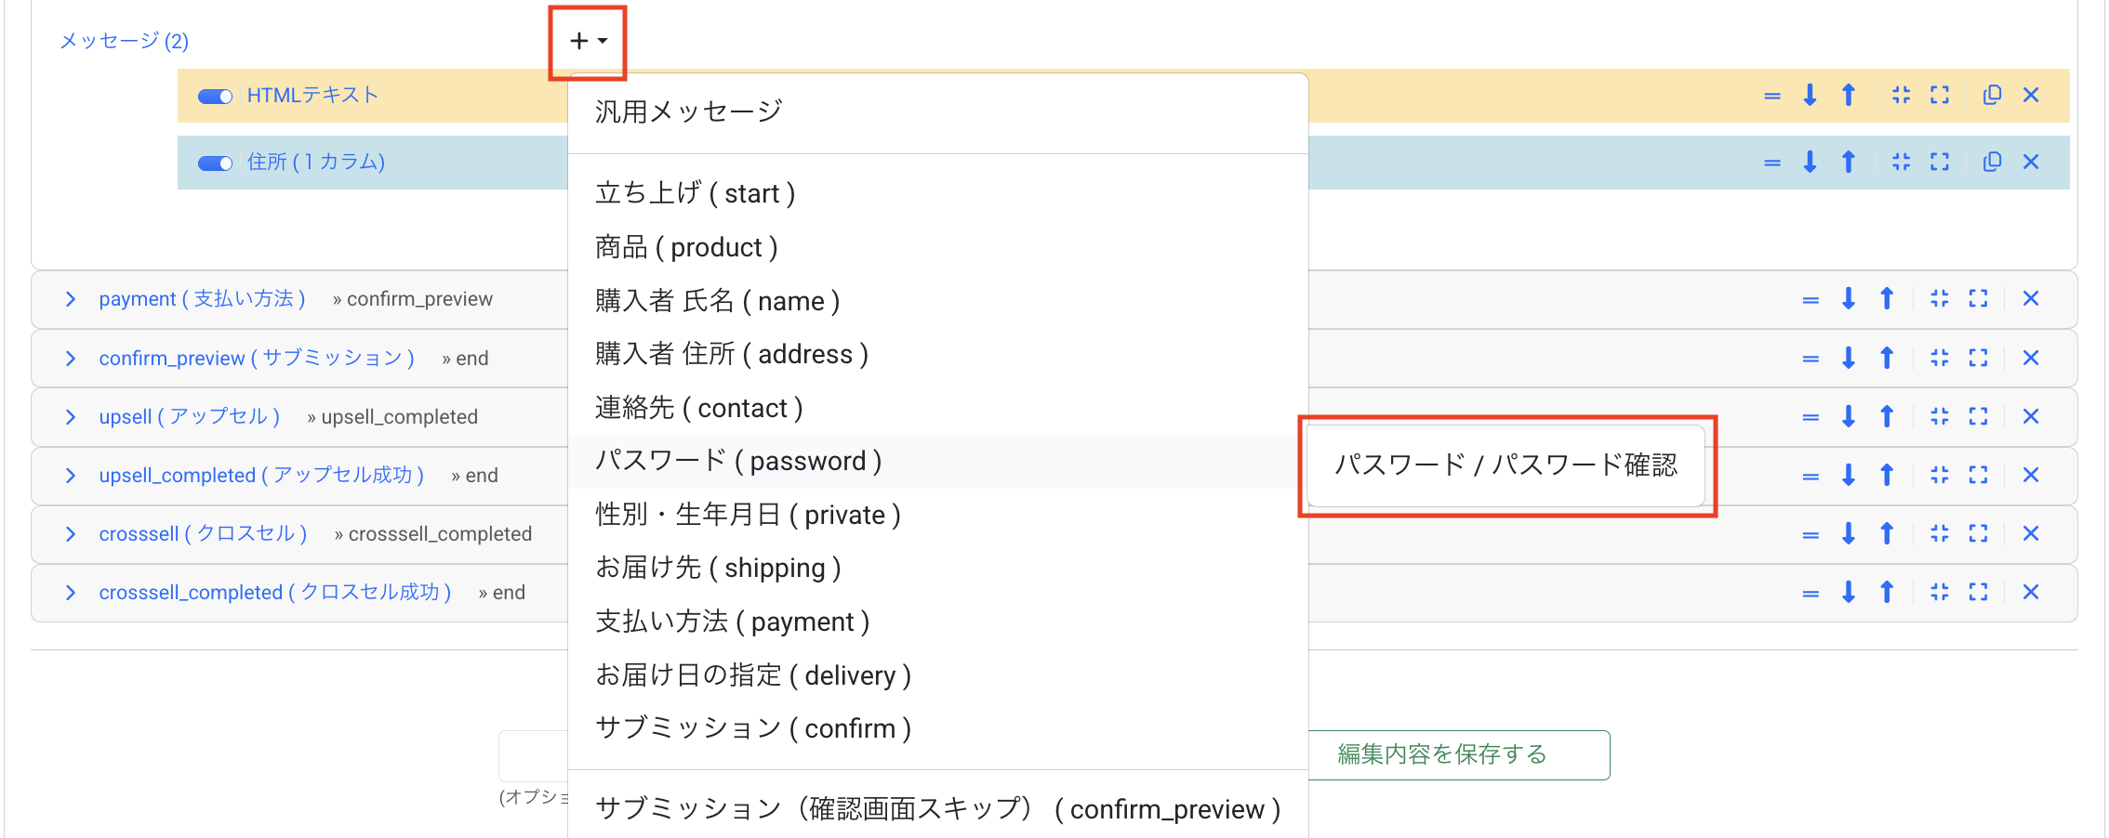Click 編集内容を保存する save button
The width and height of the screenshot is (2109, 838).
1459,755
